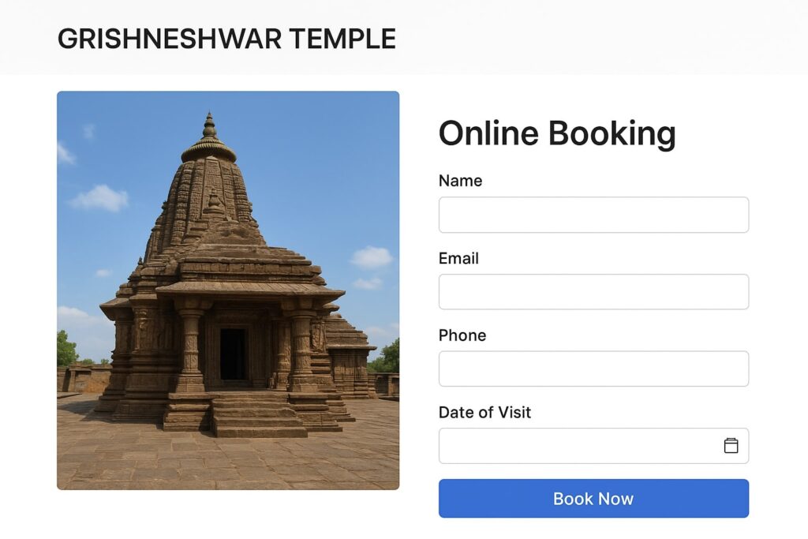Focus the Email text box
This screenshot has height=539, width=808.
coord(593,292)
